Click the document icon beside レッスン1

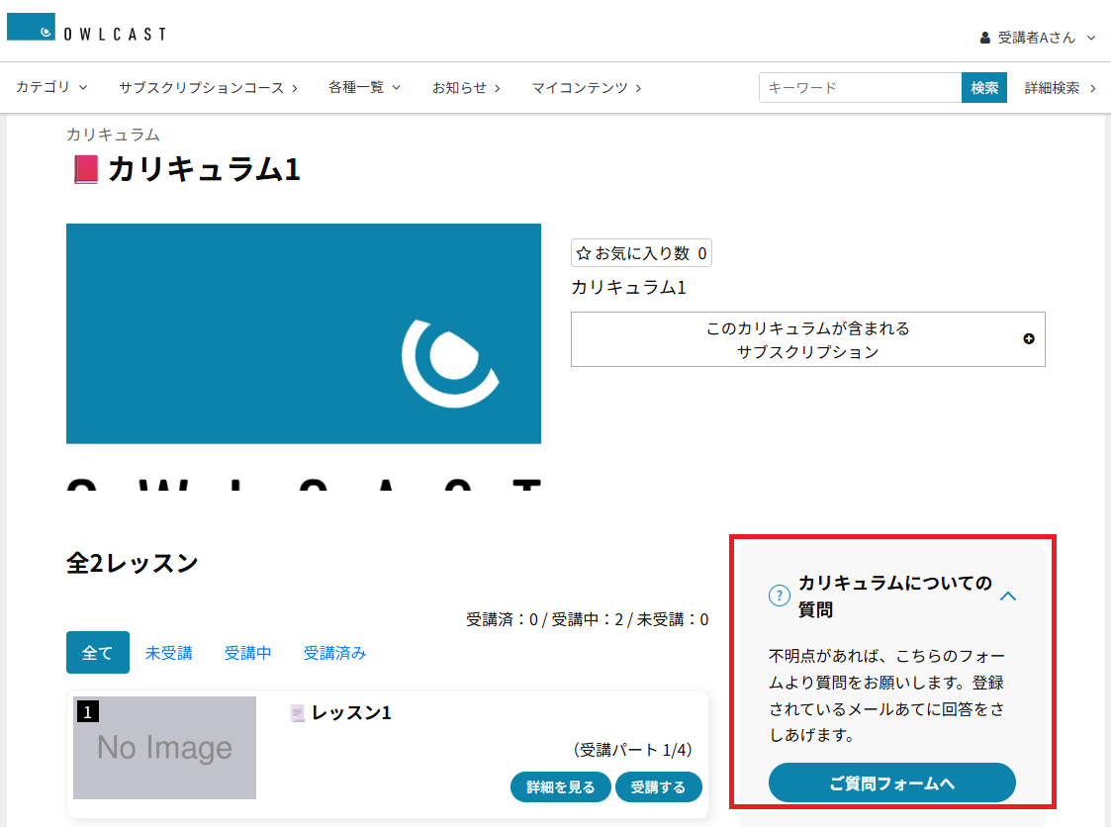297,713
